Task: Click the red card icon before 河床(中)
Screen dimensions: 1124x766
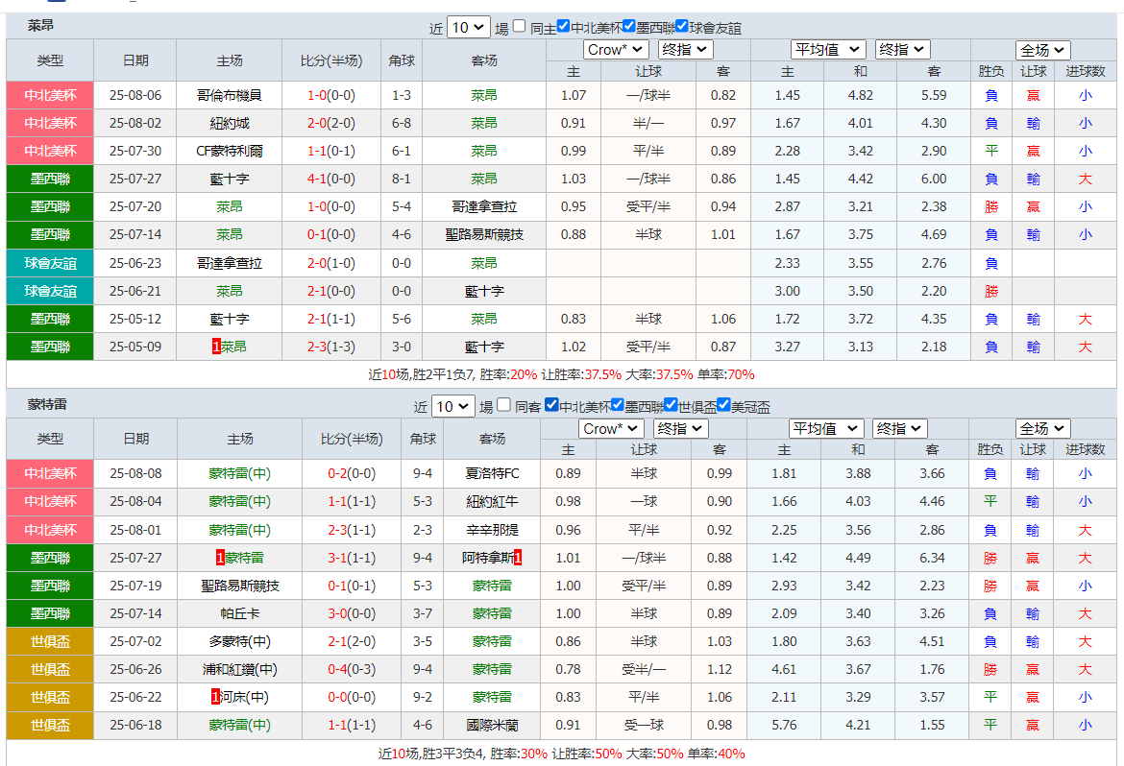Action: pos(217,697)
